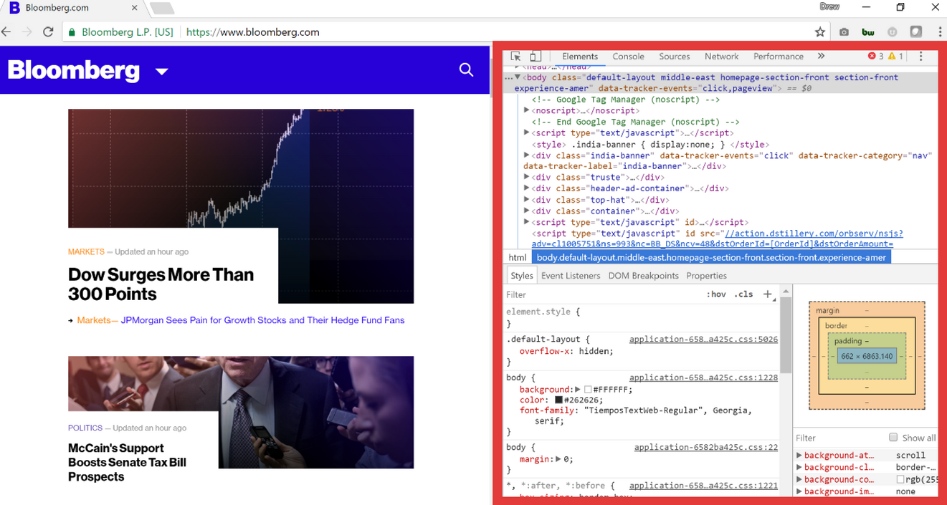
Task: Click the #262626 text color swatch
Action: pyautogui.click(x=558, y=400)
